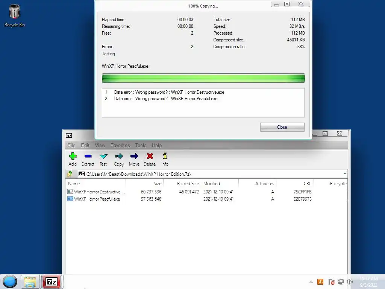Select error row 1 for Destructive.exe
385x289 pixels.
click(x=203, y=92)
